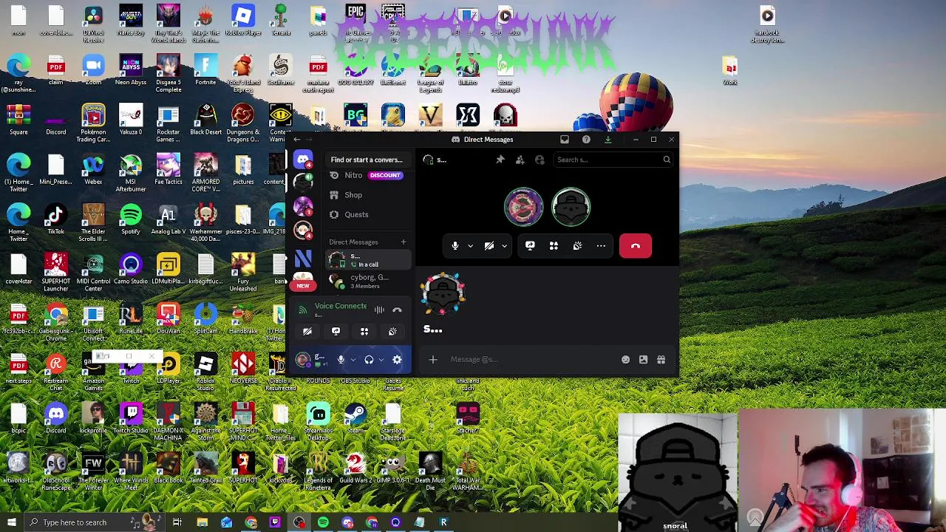Mute the microphone in the user panel
The image size is (946, 532).
point(341,360)
